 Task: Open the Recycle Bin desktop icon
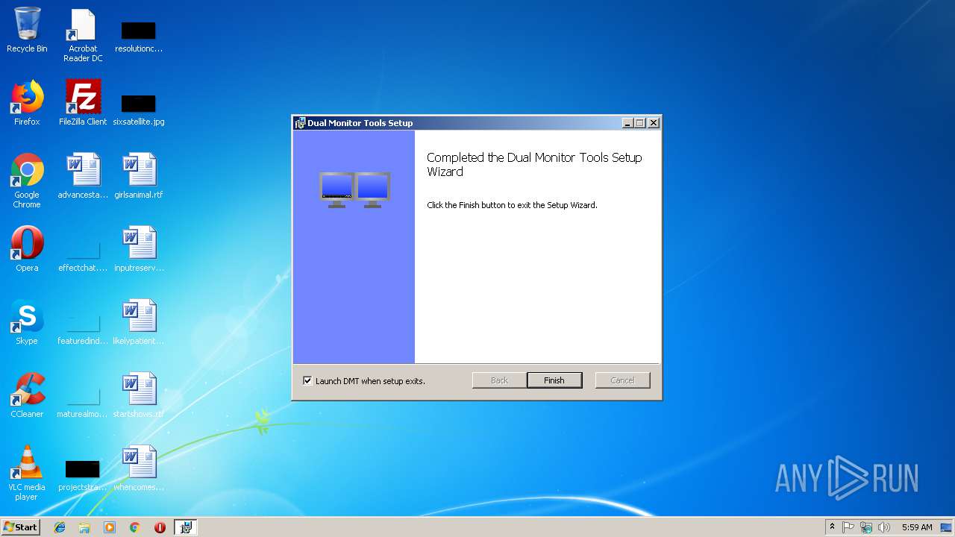click(x=27, y=31)
